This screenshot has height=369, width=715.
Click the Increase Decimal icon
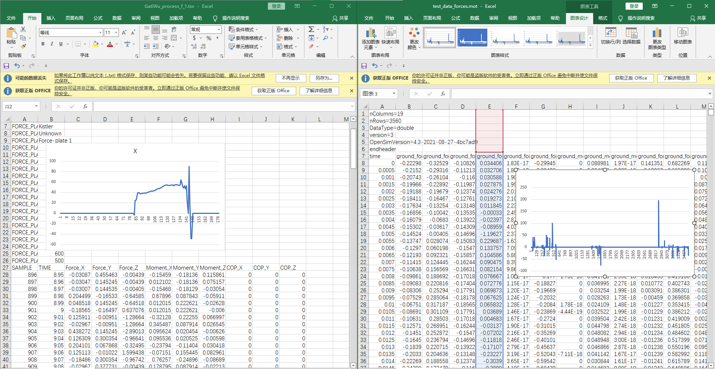pyautogui.click(x=194, y=46)
